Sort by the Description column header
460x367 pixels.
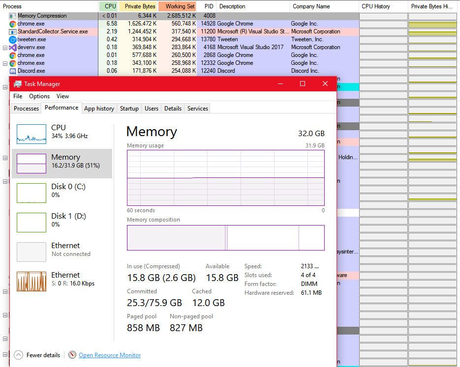coord(253,6)
